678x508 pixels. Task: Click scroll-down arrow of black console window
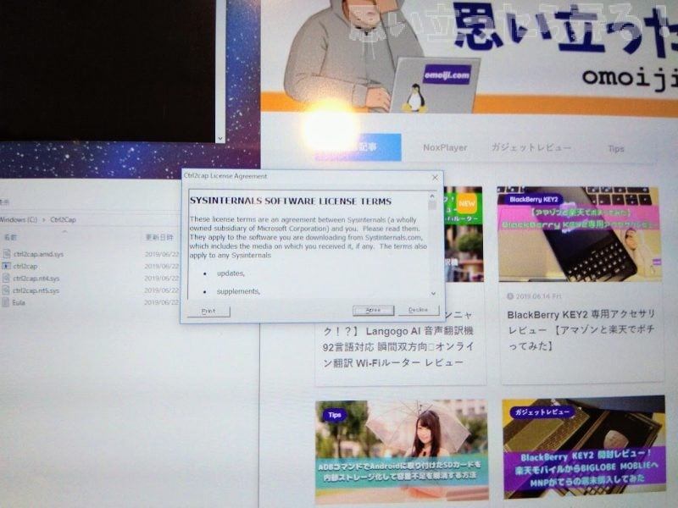pyautogui.click(x=220, y=138)
